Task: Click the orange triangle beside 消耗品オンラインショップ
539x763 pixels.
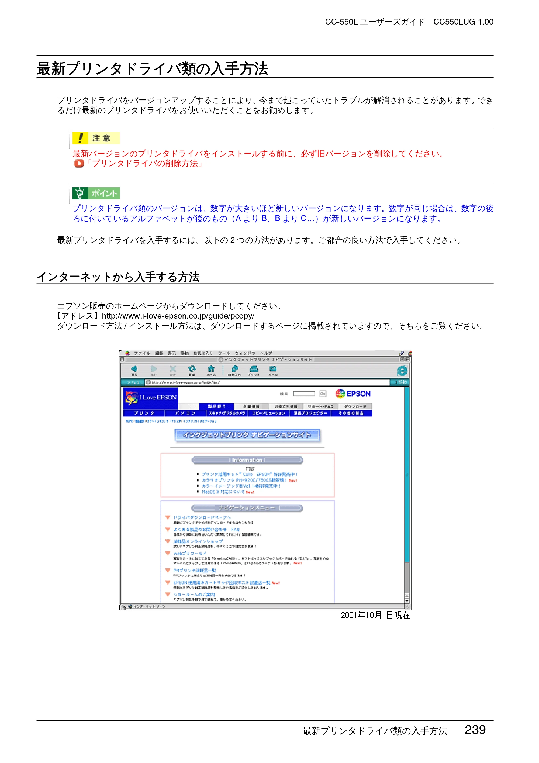Action: tap(168, 541)
